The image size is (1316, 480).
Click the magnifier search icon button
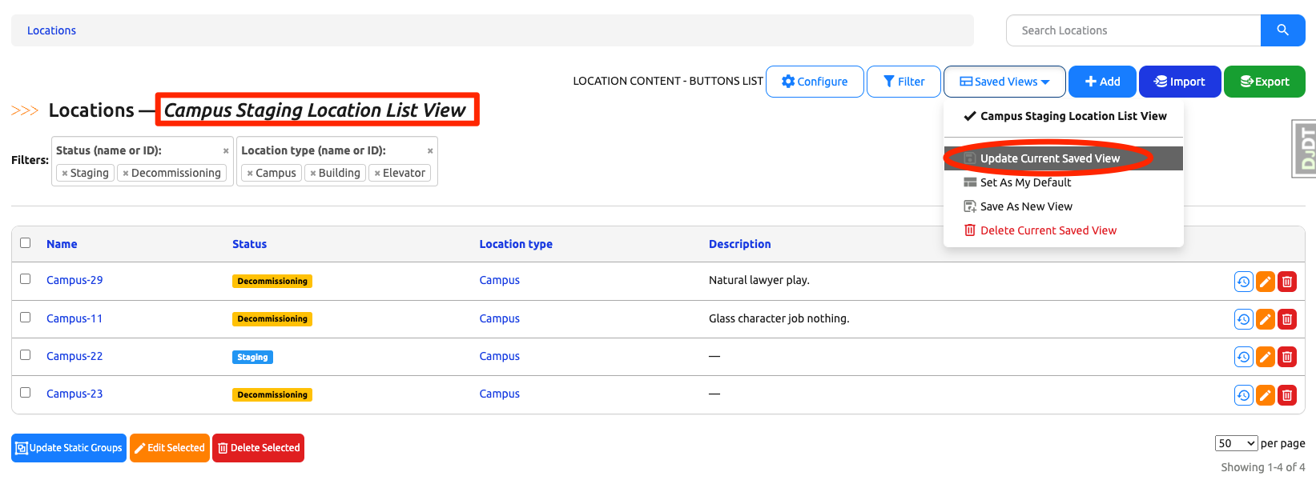tap(1282, 30)
